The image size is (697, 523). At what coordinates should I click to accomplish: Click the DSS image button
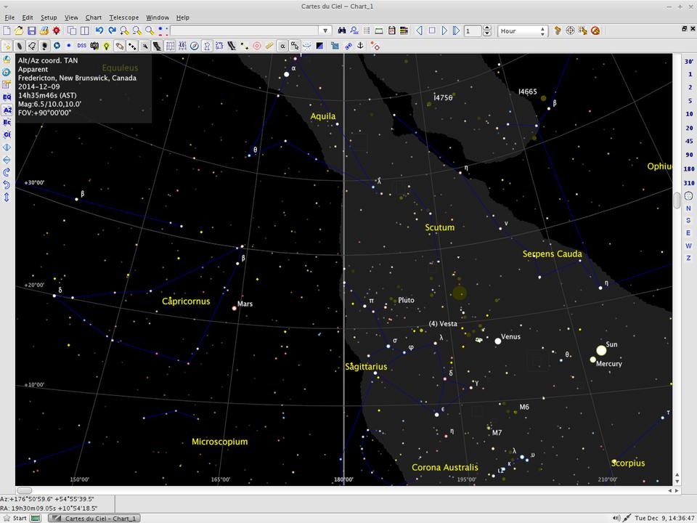[x=81, y=46]
